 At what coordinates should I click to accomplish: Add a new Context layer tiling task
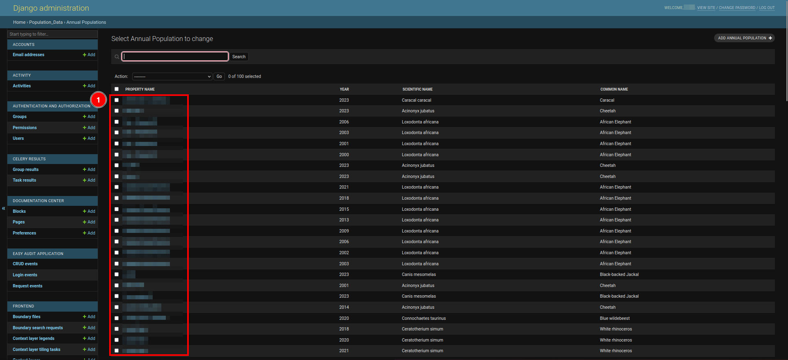(x=89, y=350)
